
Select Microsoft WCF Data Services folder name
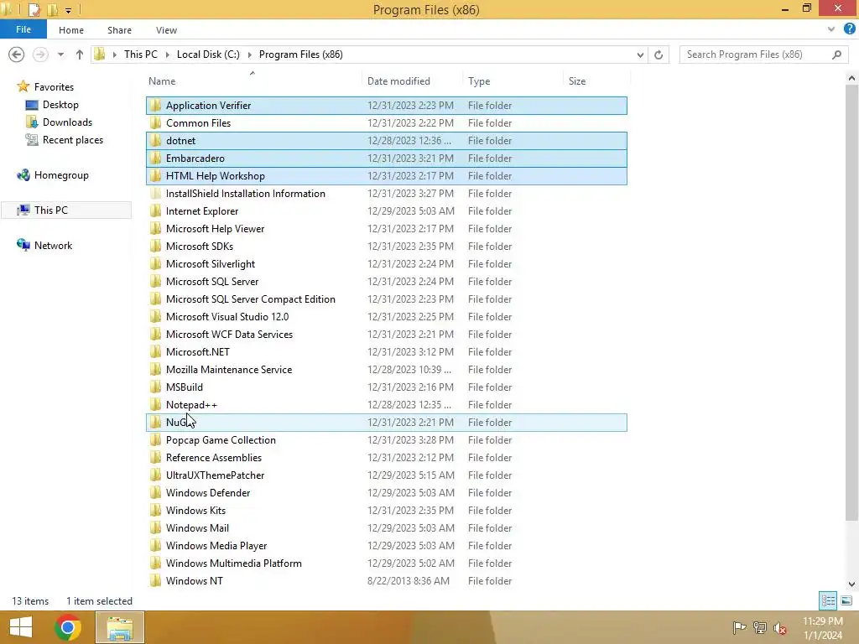point(229,334)
